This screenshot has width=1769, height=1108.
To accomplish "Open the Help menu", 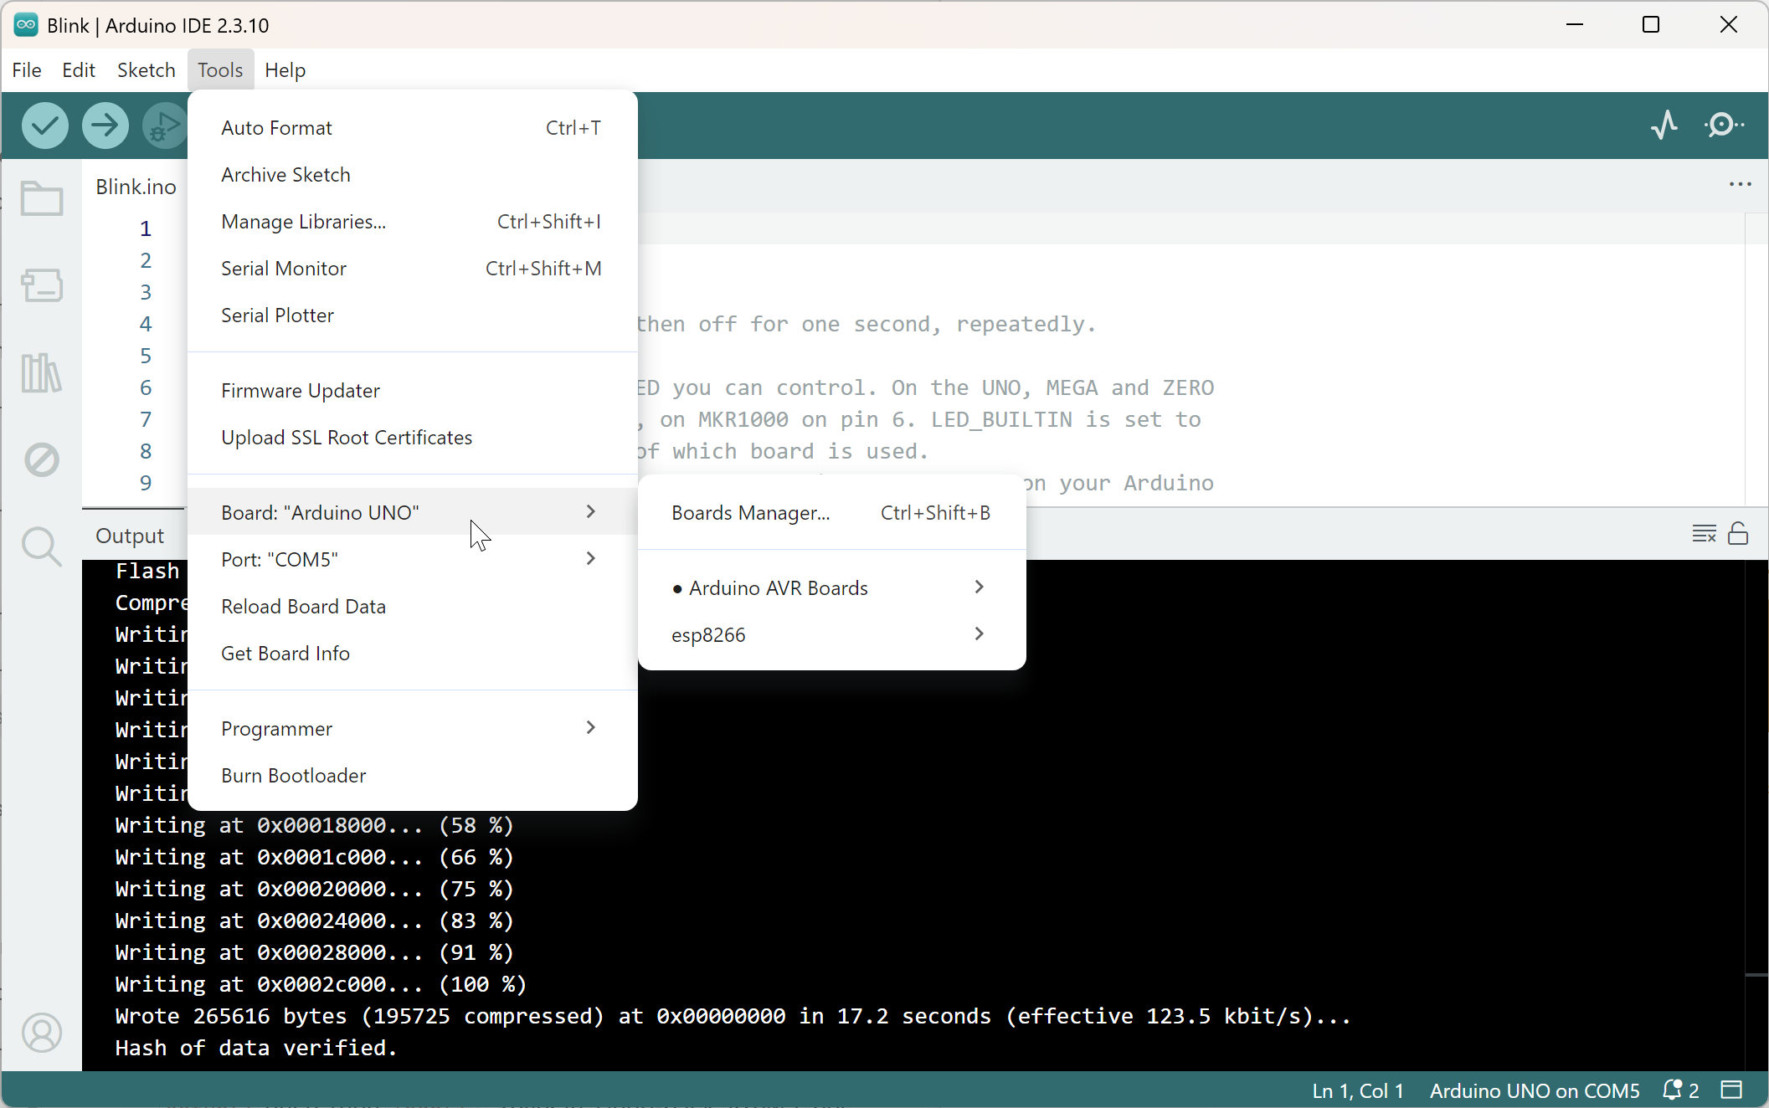I will 285,70.
